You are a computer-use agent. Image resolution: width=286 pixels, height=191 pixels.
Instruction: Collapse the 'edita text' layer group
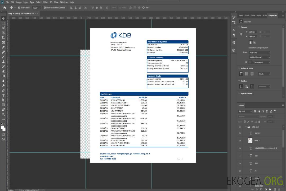coord(246,127)
